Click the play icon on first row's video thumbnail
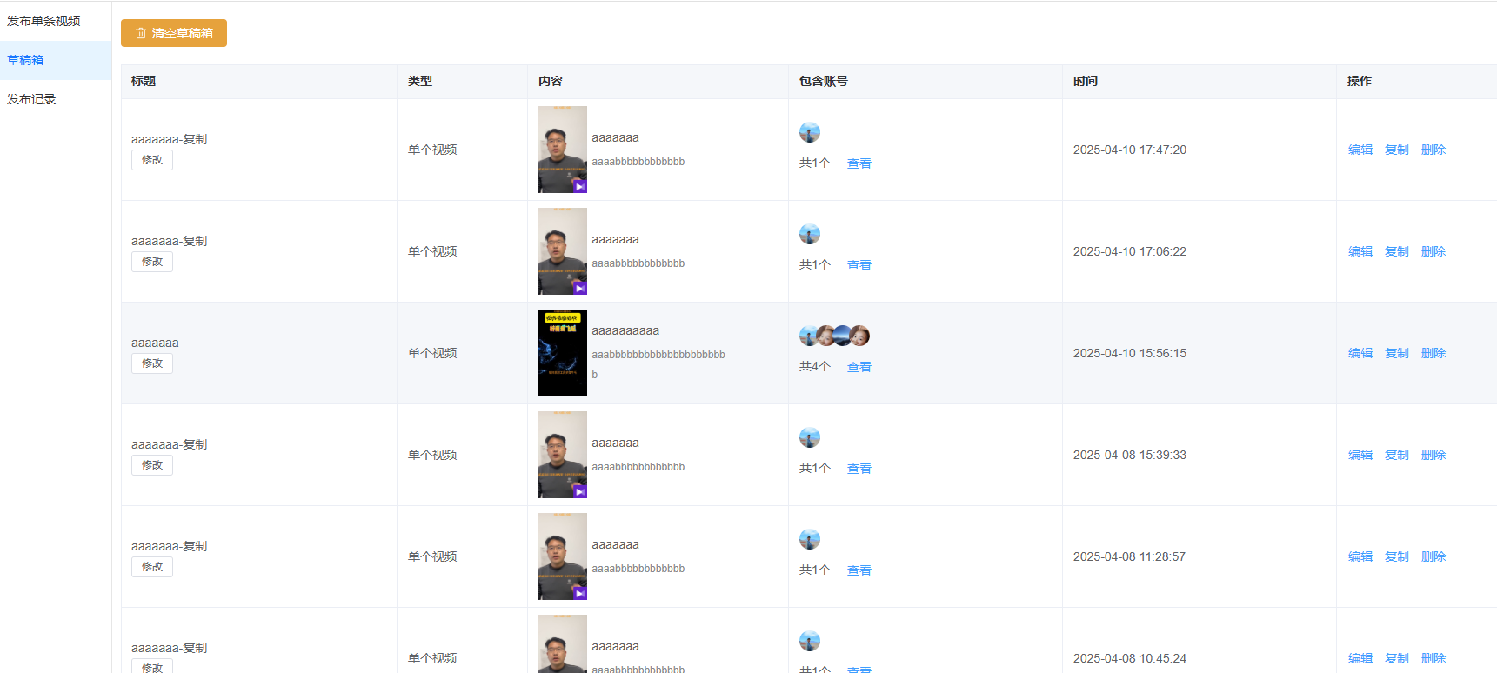This screenshot has width=1497, height=673. tap(579, 186)
